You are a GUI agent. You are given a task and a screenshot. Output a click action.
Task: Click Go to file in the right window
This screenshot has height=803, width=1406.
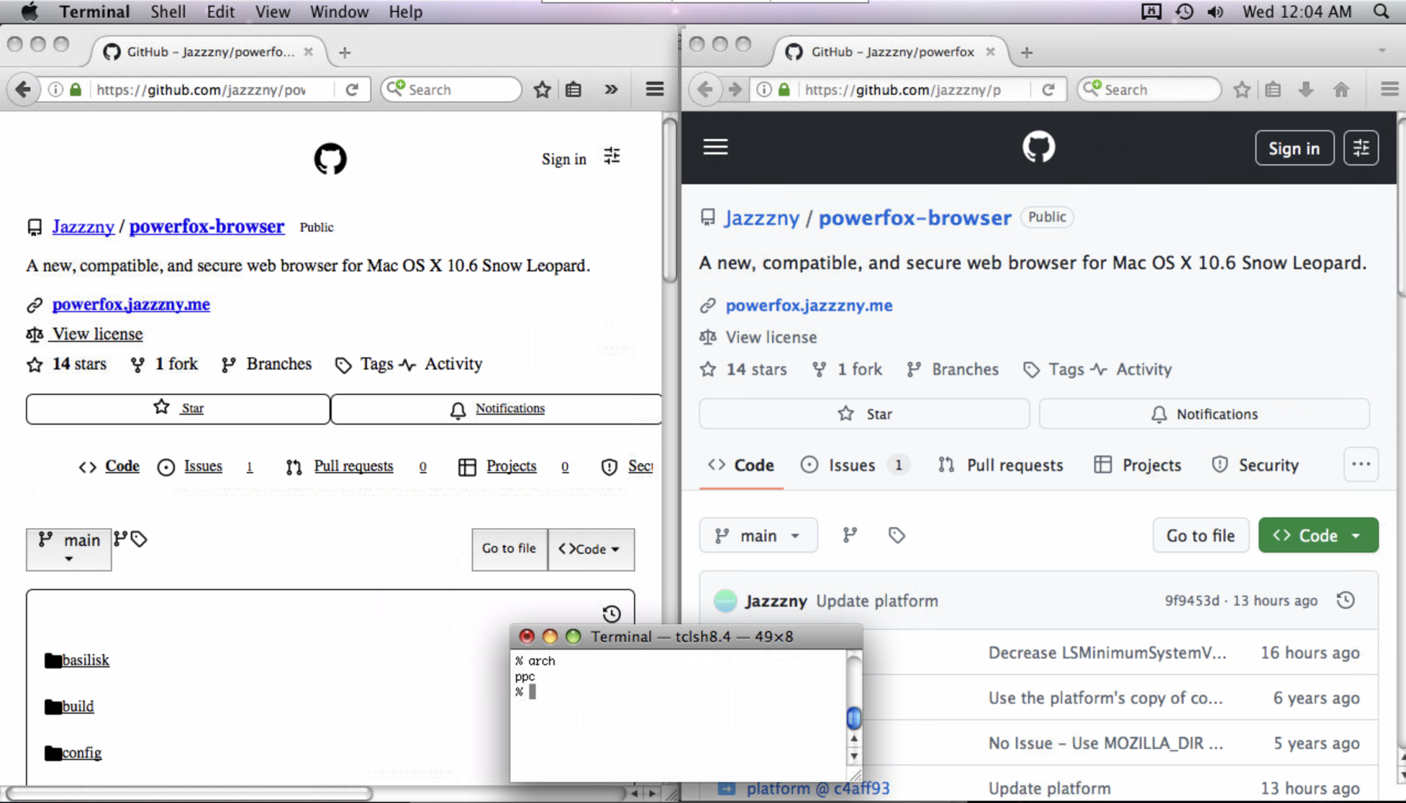point(1200,535)
